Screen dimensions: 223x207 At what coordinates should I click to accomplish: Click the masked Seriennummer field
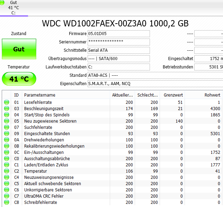tap(119, 42)
